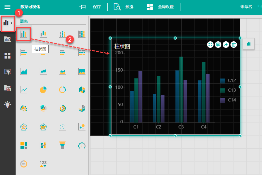Viewport: 262px width, 175px height.
Task: Delete chart with trash icon
Action: (234, 45)
